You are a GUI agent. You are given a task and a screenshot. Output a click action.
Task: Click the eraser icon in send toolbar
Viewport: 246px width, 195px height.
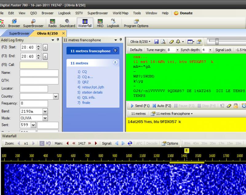[229, 106]
